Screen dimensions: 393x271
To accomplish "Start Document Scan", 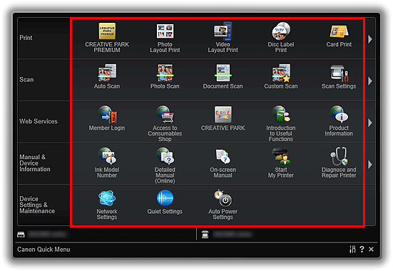I will pyautogui.click(x=223, y=76).
